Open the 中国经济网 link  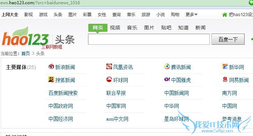pyautogui.click(x=61, y=119)
